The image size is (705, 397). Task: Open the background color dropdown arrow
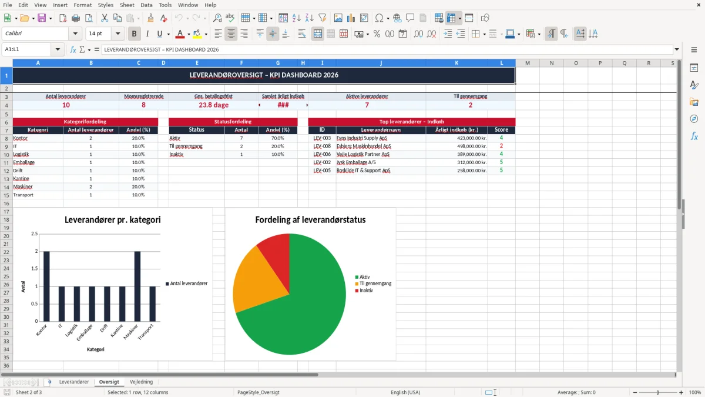coord(206,34)
